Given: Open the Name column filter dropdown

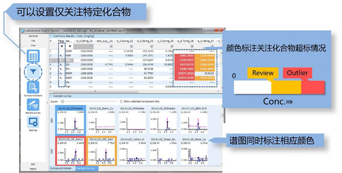Looking at the screenshot, I should (70, 46).
